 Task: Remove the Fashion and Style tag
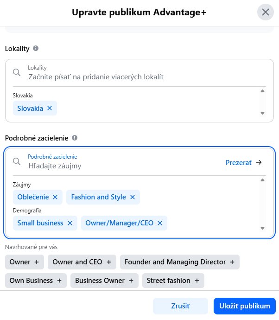point(133,197)
